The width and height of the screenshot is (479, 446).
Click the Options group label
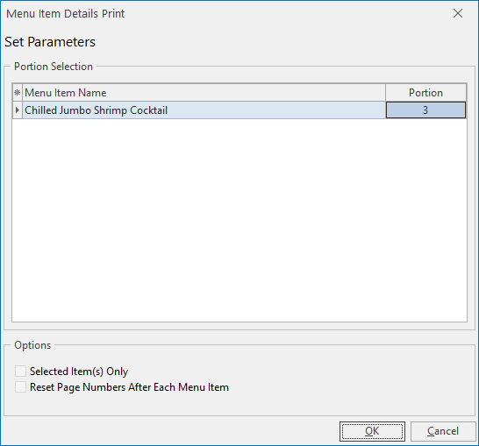[x=32, y=345]
